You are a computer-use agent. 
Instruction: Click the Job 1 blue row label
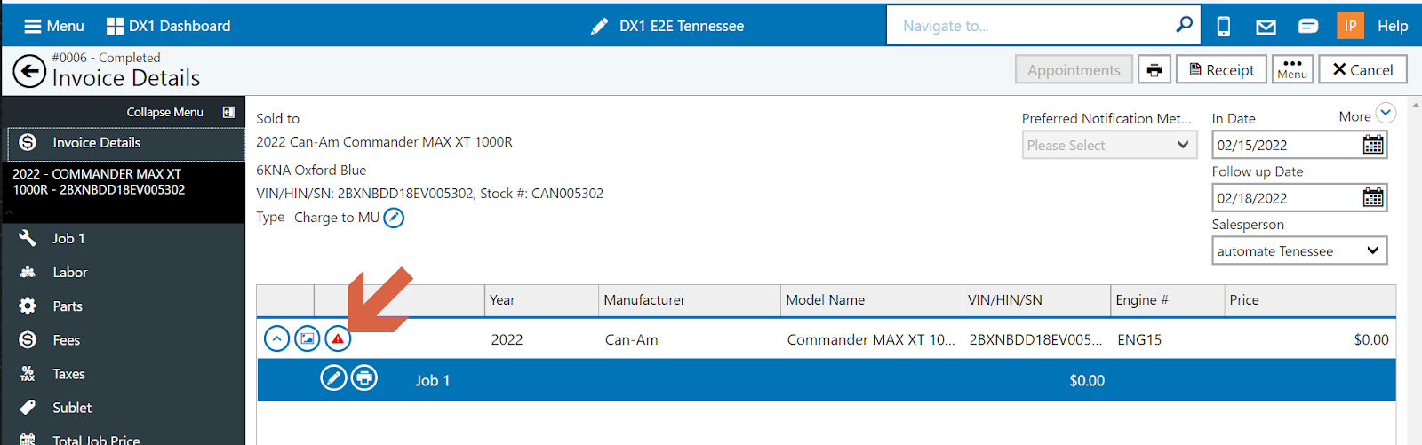pos(433,380)
